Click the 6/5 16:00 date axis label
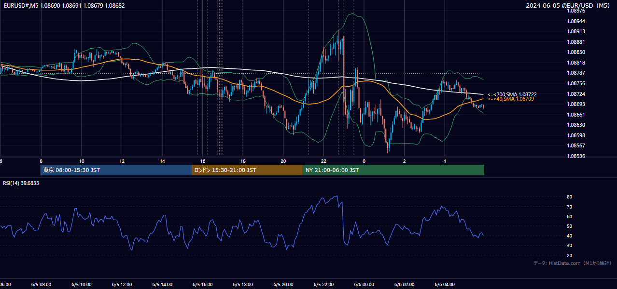This screenshot has width=617, height=289. point(202,285)
